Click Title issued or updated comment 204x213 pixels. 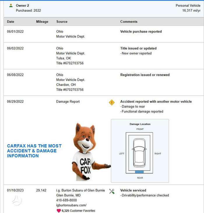pyautogui.click(x=138, y=48)
